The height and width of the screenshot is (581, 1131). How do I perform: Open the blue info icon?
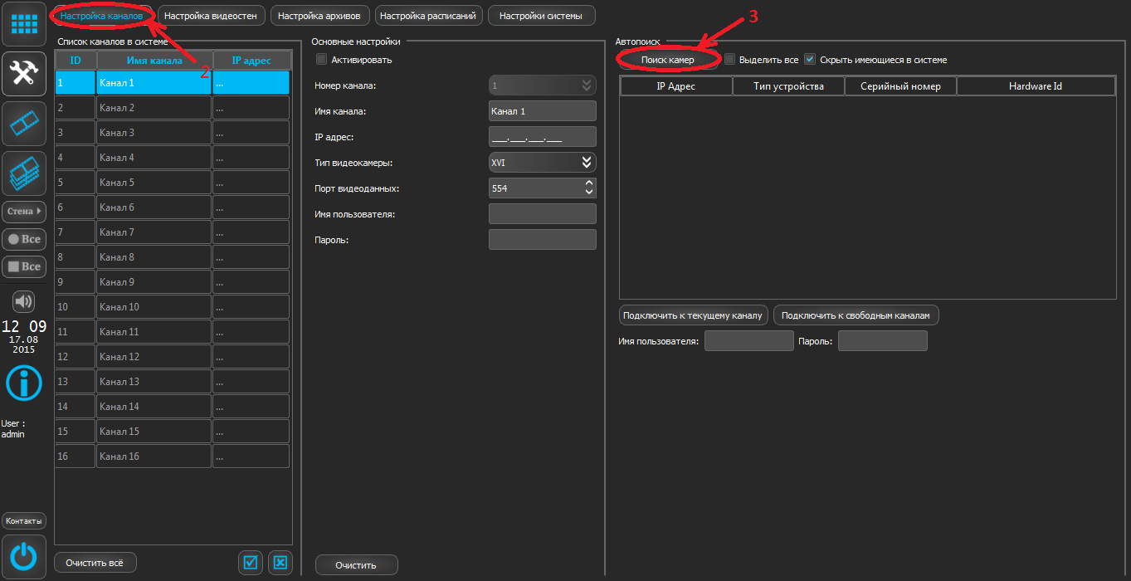[23, 383]
